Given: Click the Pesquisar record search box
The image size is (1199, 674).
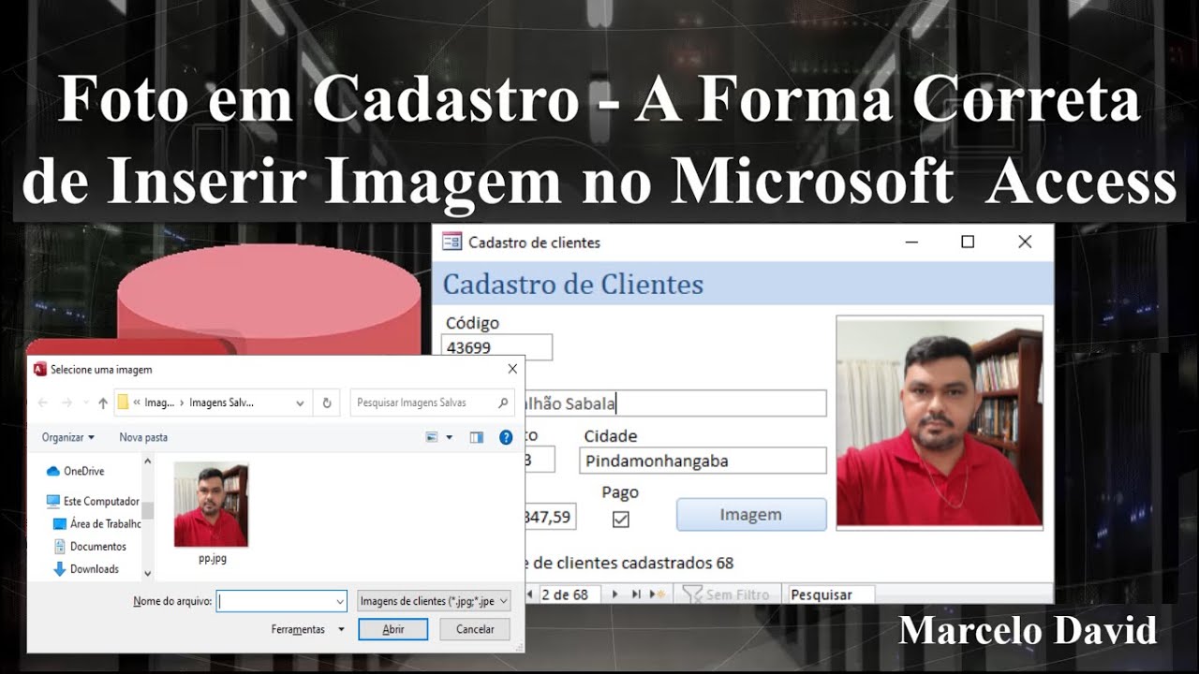Looking at the screenshot, I should click(x=830, y=594).
